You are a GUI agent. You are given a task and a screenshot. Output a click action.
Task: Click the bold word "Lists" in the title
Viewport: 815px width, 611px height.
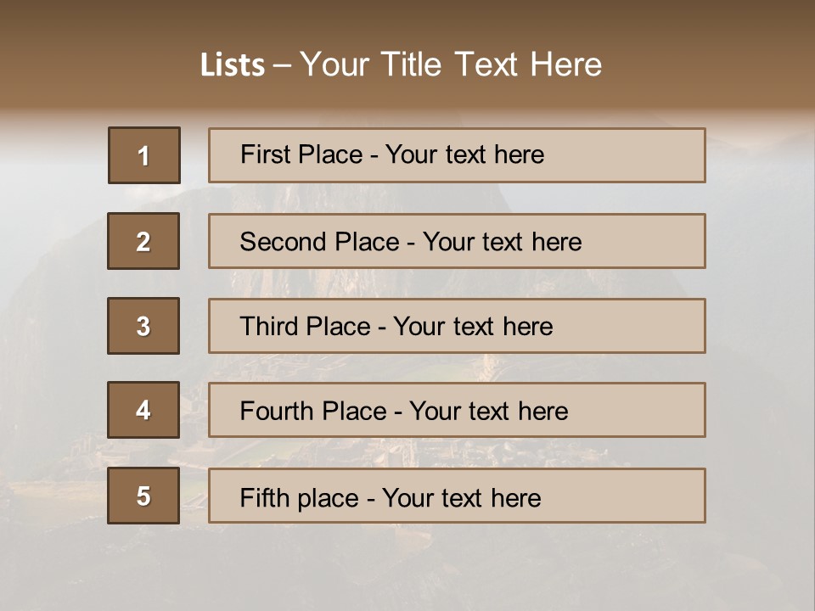[233, 65]
